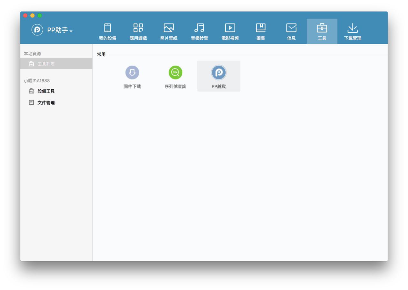Minimize the window with yellow button

pyautogui.click(x=33, y=16)
